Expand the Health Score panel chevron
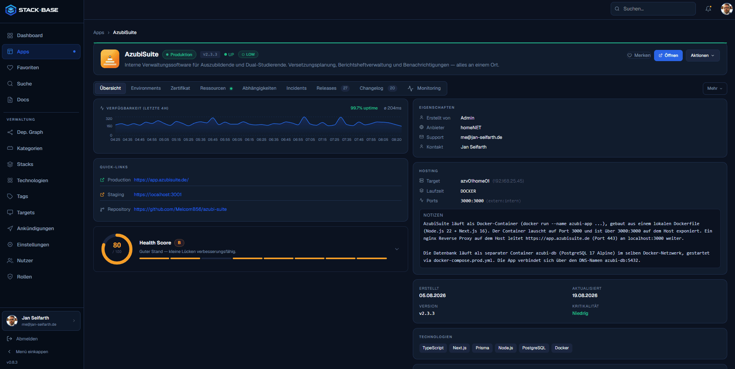735x369 pixels. [397, 249]
